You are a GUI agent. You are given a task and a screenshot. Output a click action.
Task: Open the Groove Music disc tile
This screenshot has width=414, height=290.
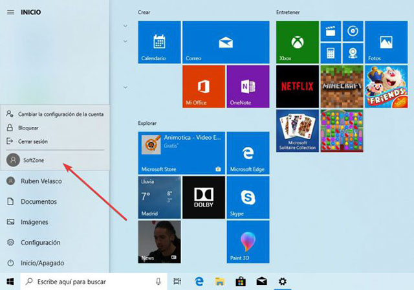[x=353, y=31]
